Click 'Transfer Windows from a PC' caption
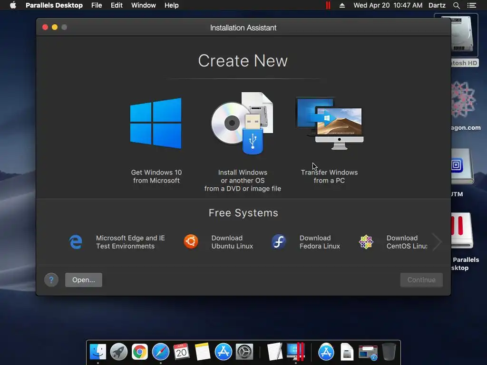487x365 pixels. click(329, 176)
